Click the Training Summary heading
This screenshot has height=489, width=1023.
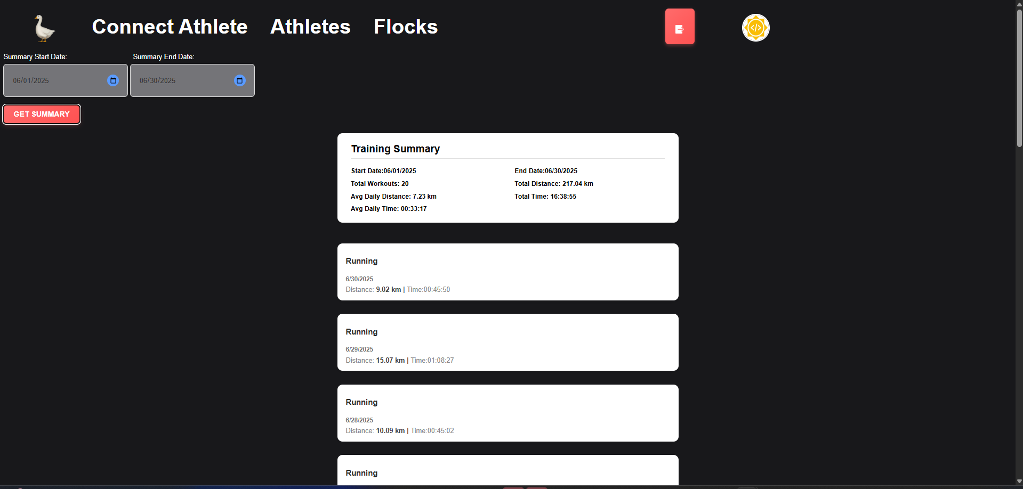(396, 149)
